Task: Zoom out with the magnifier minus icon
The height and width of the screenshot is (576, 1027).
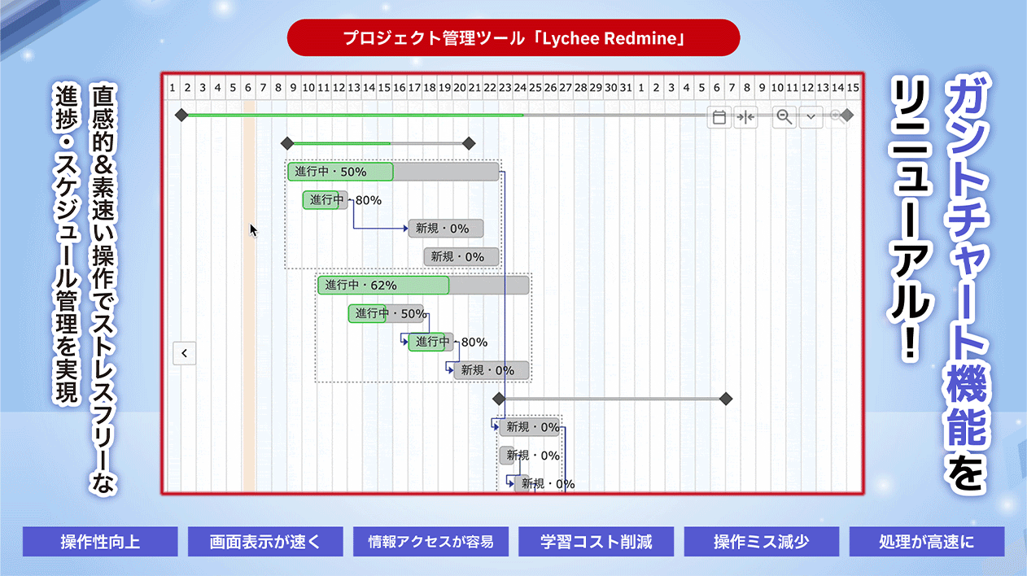Action: [784, 117]
